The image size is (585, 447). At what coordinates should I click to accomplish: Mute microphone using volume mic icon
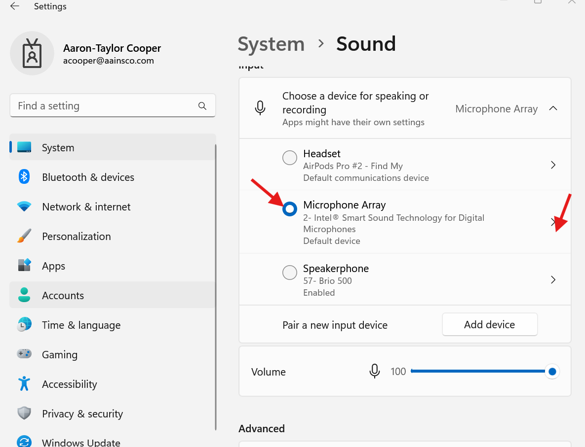point(375,371)
